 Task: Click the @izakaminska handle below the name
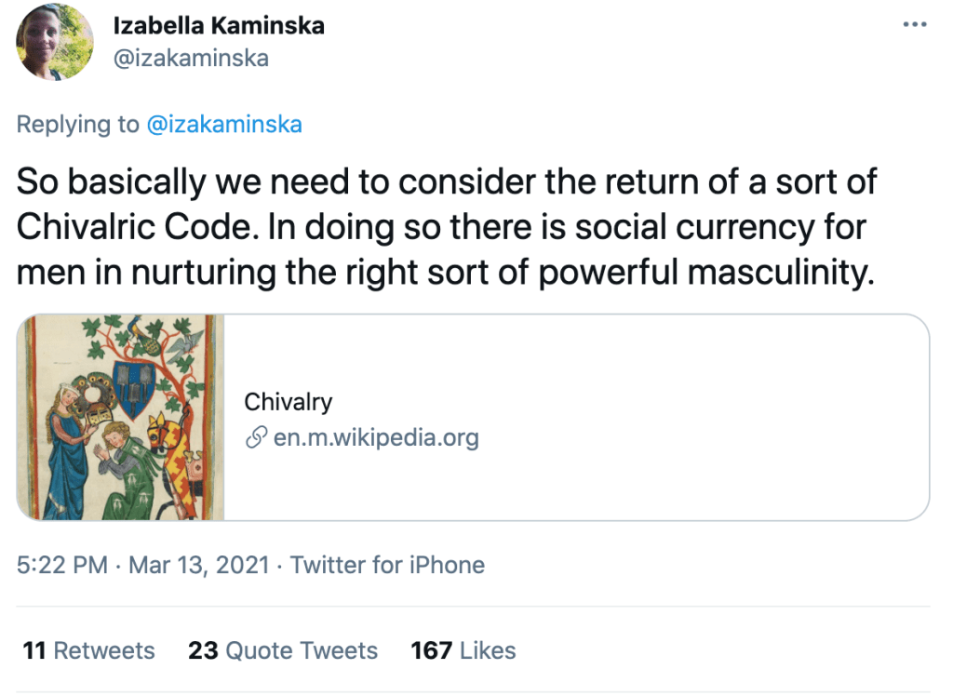coord(191,58)
